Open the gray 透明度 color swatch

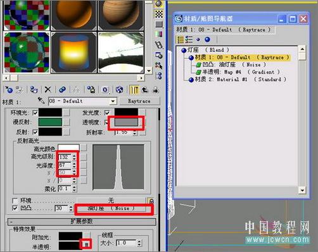(126, 122)
